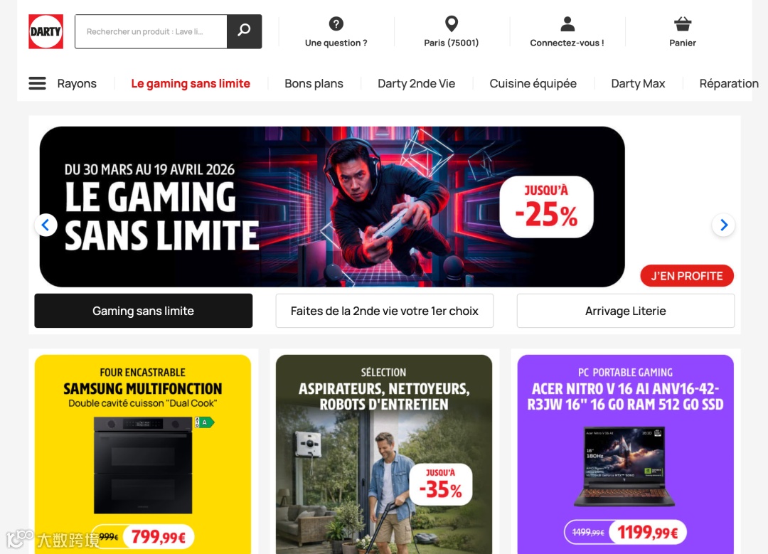Select the Arrivage Literie tab
The height and width of the screenshot is (554, 768).
[626, 311]
